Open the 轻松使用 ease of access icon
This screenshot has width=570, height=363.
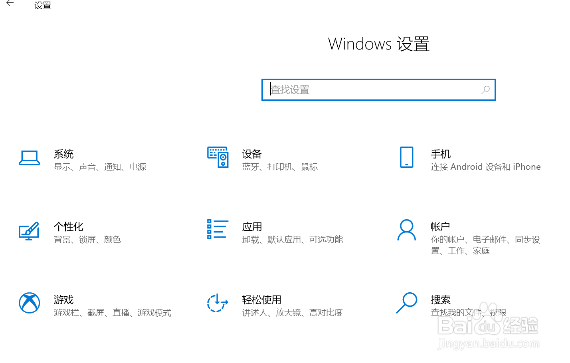click(x=218, y=303)
